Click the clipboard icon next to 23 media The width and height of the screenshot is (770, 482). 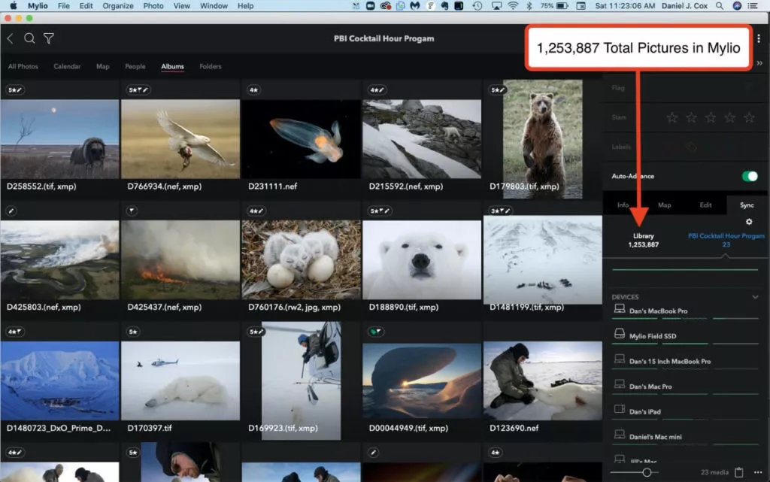tap(739, 472)
